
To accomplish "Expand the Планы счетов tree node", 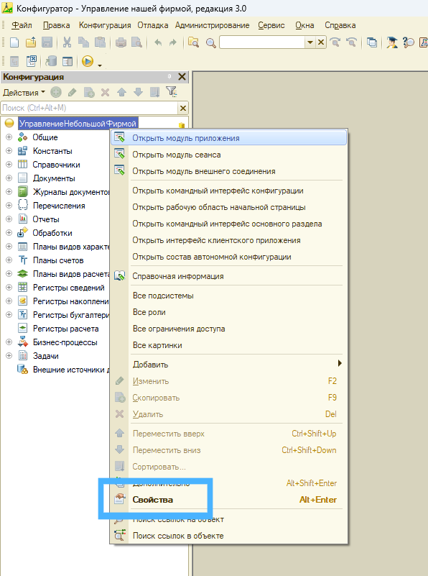I will pyautogui.click(x=9, y=260).
